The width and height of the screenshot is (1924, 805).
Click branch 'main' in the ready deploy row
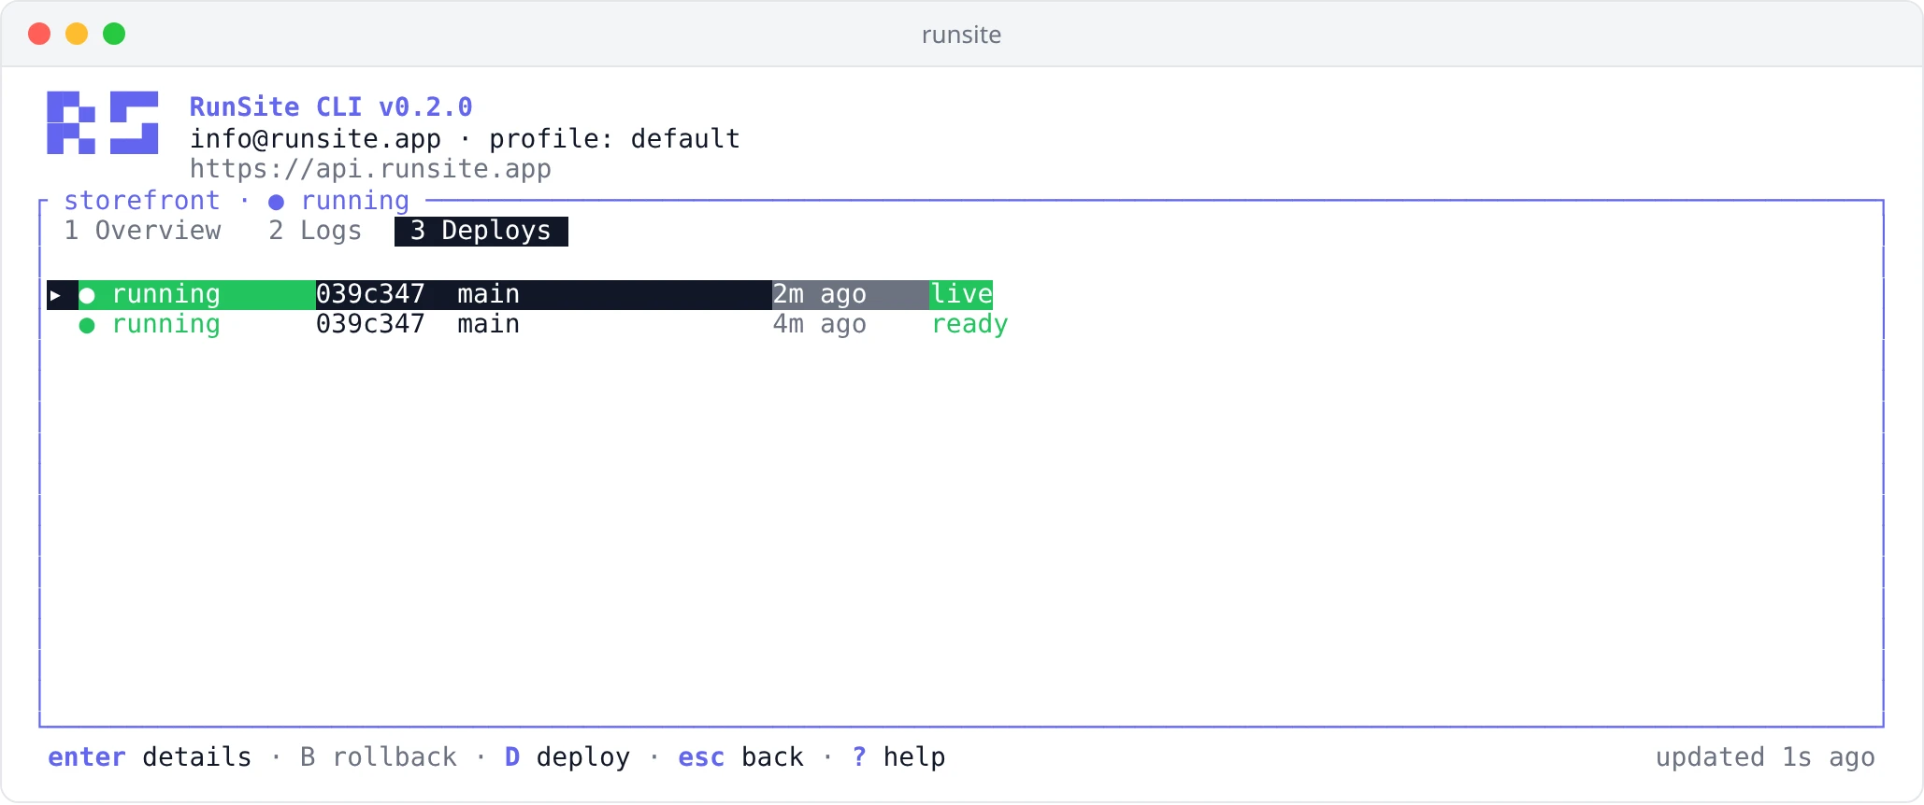click(x=488, y=325)
